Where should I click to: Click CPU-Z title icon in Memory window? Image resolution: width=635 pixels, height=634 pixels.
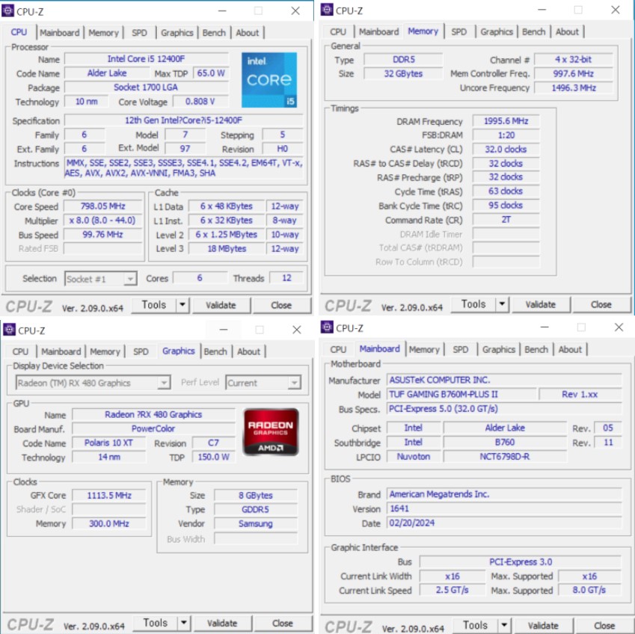coord(327,10)
